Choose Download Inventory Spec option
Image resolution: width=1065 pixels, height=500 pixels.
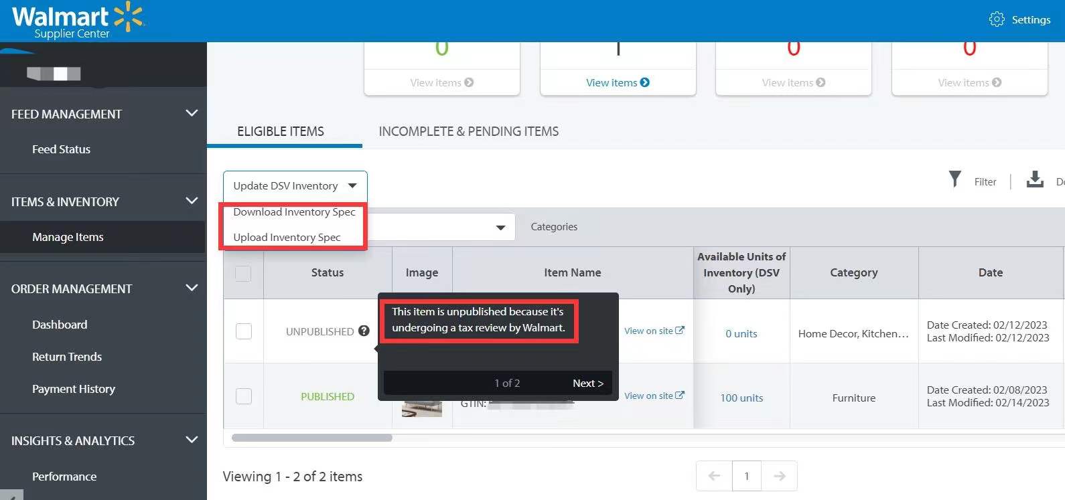click(294, 212)
